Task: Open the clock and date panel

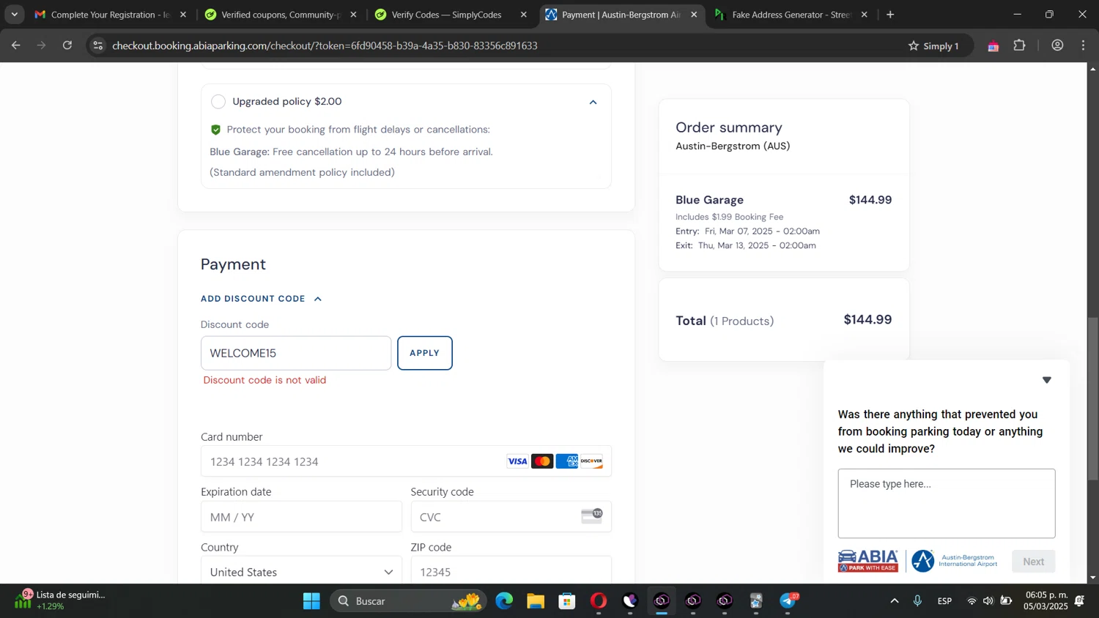Action: (1047, 600)
